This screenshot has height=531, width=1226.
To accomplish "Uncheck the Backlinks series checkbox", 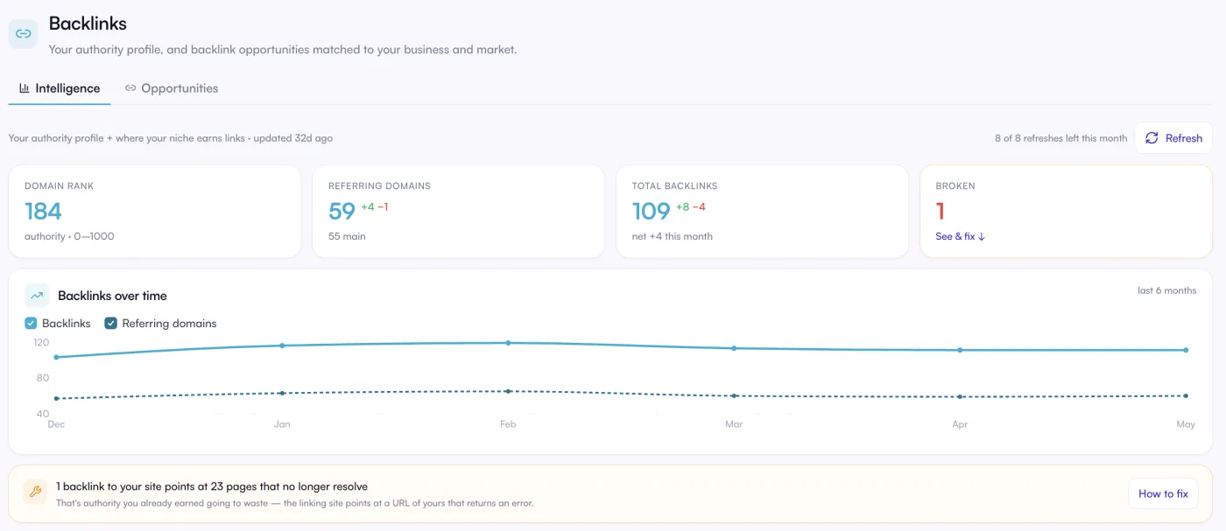I will 31,324.
